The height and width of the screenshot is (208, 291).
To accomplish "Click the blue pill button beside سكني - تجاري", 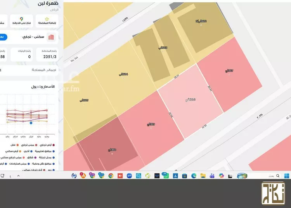I will [3, 37].
